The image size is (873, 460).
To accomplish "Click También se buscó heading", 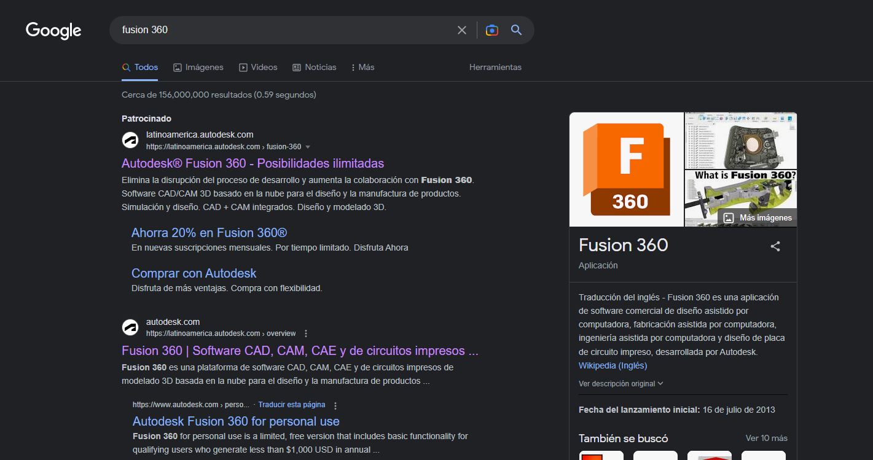I will [624, 438].
